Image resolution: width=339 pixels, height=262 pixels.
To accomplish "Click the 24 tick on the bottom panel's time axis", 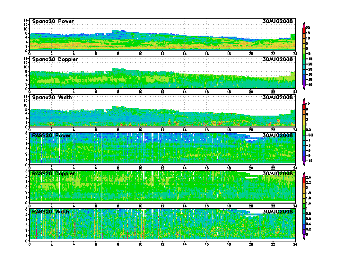I will click(295, 244).
